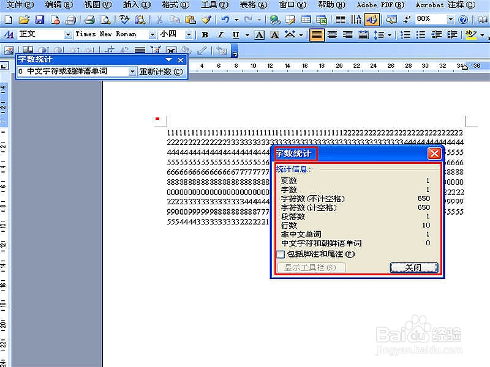Save the document with floppy icon
The width and height of the screenshot is (490, 367).
click(39, 20)
